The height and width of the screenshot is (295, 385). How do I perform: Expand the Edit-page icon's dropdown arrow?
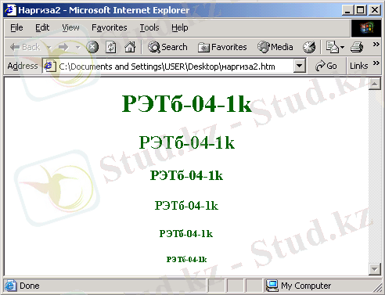pyautogui.click(x=343, y=48)
